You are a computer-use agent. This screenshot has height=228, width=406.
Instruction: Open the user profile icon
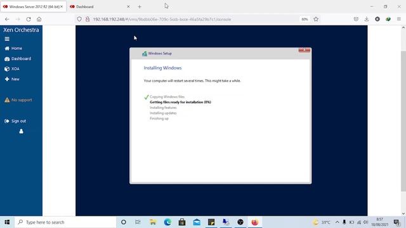(x=21, y=131)
